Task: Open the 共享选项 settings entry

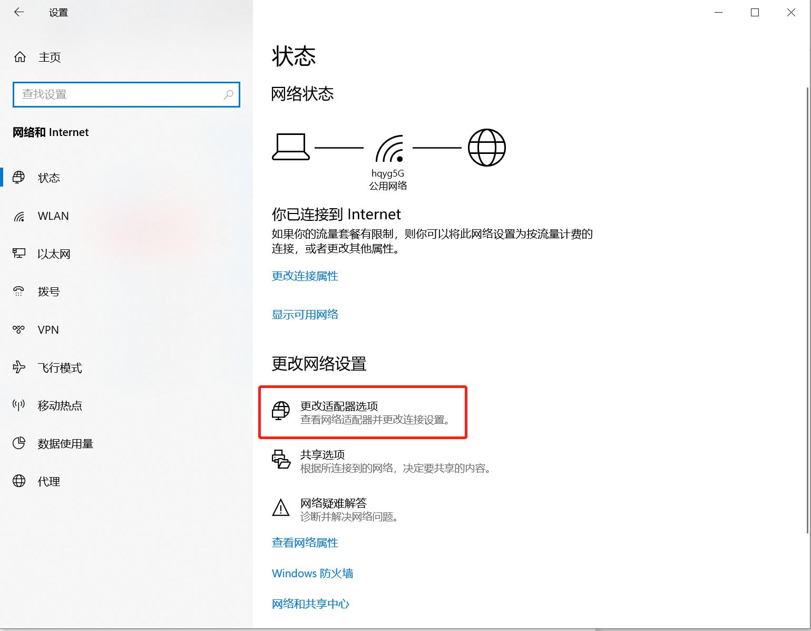Action: pos(322,454)
